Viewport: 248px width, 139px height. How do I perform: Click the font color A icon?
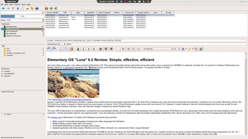(183, 49)
